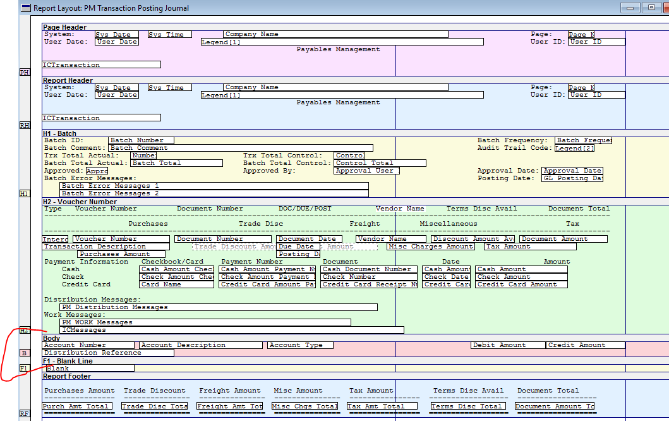Select the boxed Purchases Amount field in H2

click(x=121, y=254)
